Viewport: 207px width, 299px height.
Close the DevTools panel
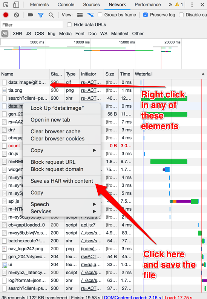click(x=202, y=5)
